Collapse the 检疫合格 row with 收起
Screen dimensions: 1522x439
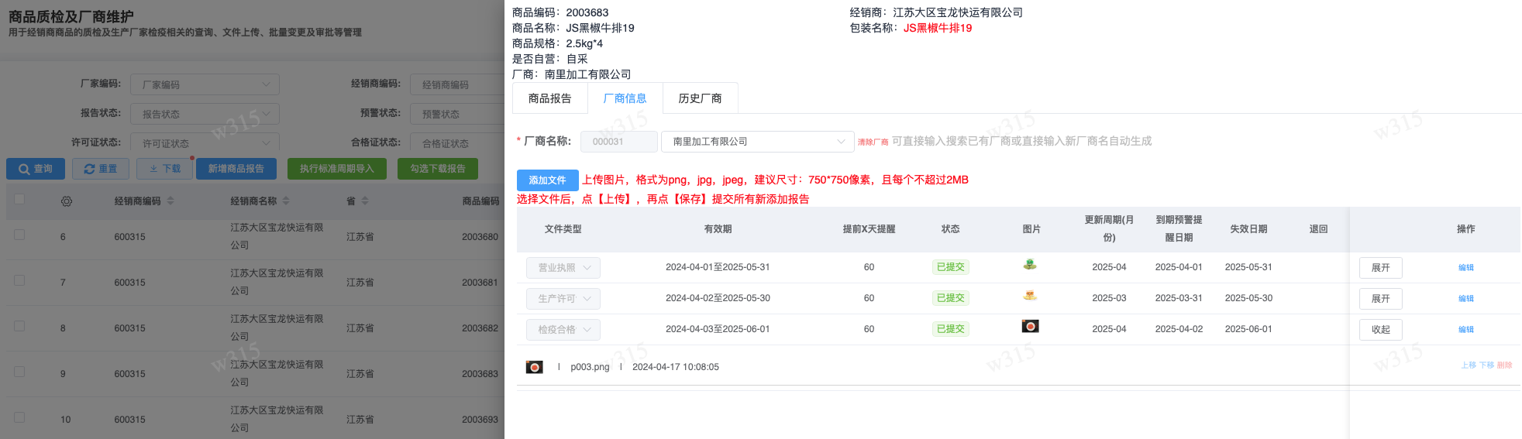pyautogui.click(x=1381, y=330)
